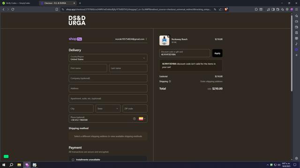Click the Apartment, suite, etc. field
The height and width of the screenshot is (168, 300).
point(108,98)
